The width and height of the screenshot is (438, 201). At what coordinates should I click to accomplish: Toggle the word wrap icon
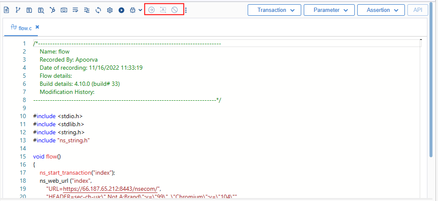[x=76, y=10]
